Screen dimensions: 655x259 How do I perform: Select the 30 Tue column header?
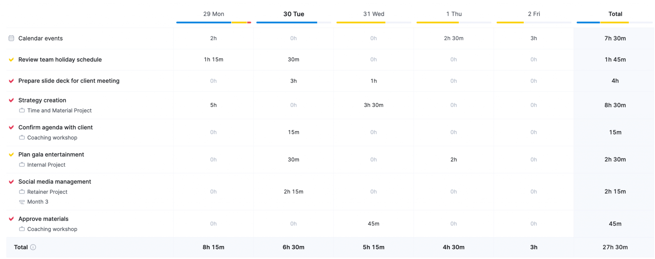(293, 14)
